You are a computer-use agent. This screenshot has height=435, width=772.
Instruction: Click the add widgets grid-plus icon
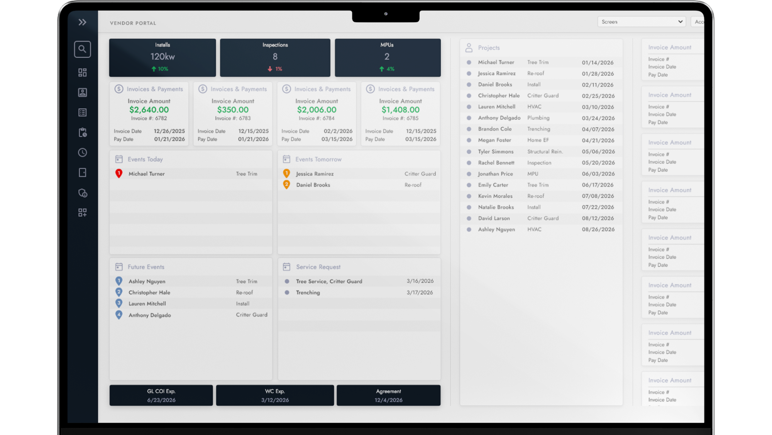click(x=82, y=212)
